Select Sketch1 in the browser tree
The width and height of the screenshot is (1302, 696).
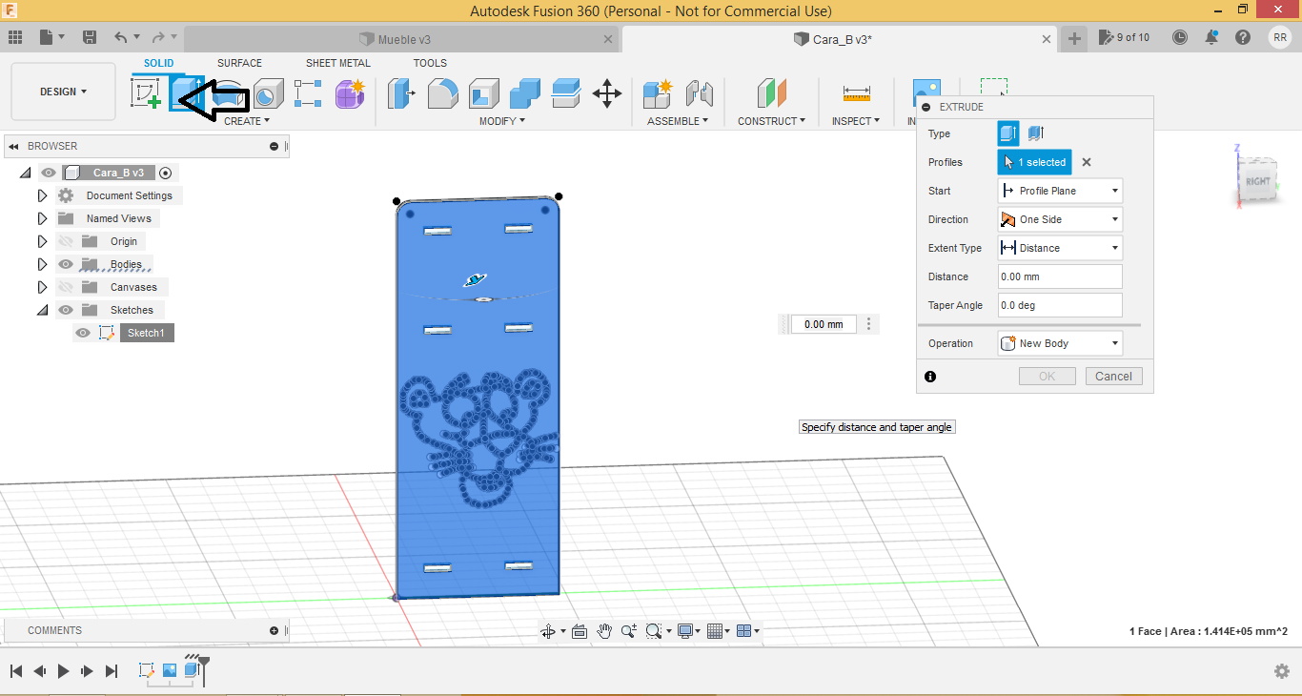(147, 333)
